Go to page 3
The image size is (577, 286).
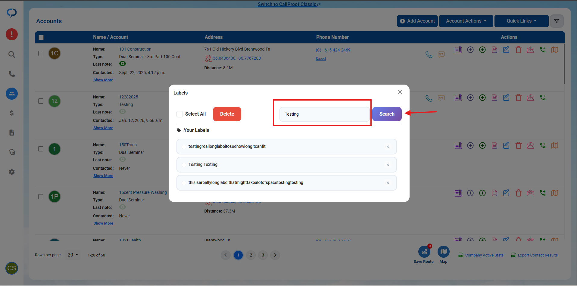[x=263, y=255]
